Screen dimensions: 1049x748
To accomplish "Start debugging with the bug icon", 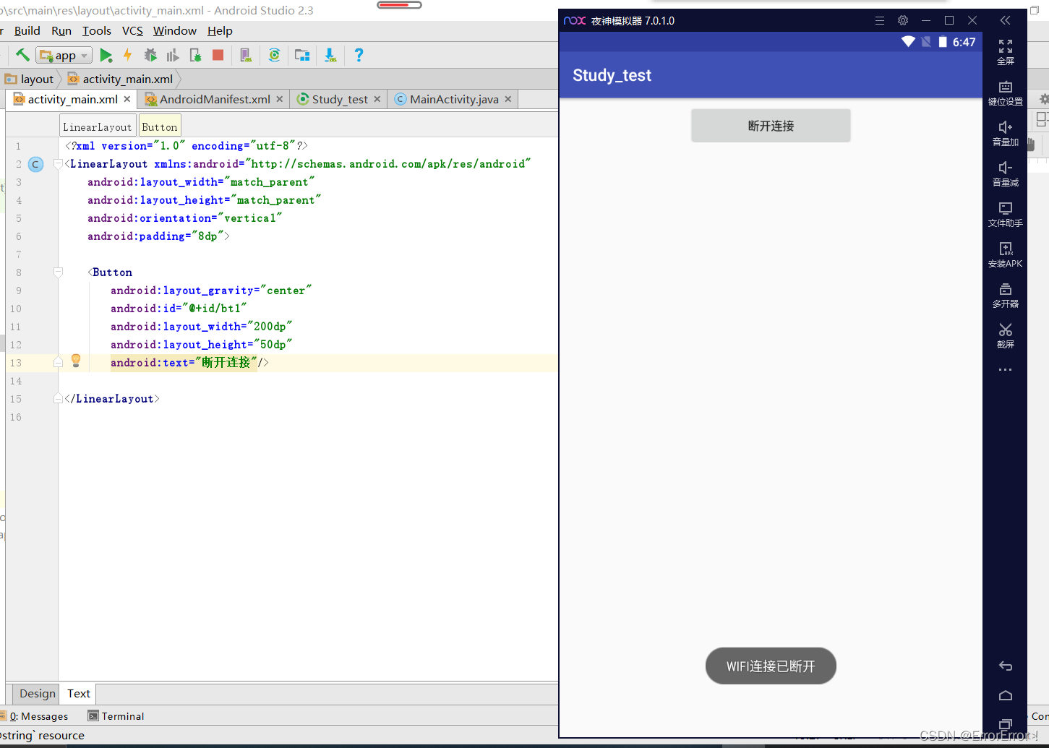I will [150, 55].
